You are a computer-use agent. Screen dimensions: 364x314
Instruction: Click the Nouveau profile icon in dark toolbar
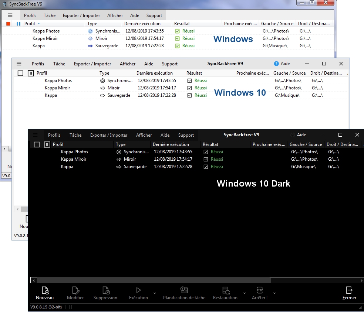pyautogui.click(x=45, y=290)
